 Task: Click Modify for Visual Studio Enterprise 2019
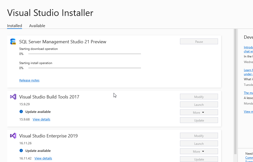pyautogui.click(x=199, y=136)
